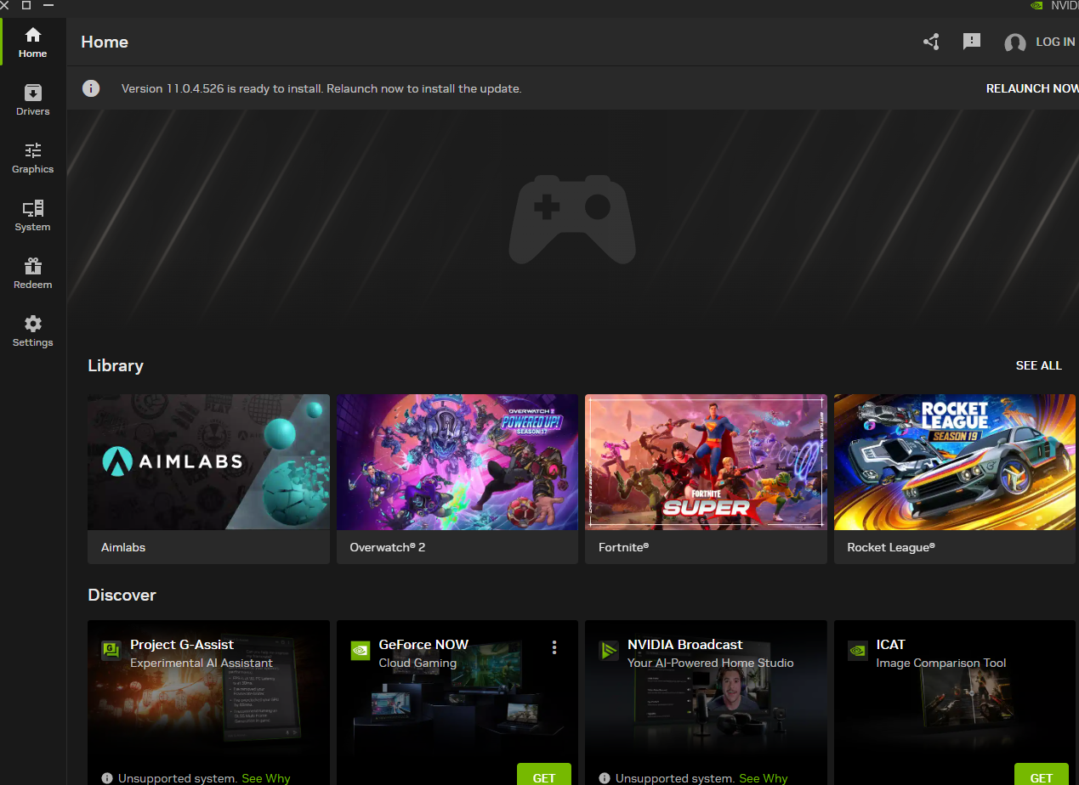Open the Graphics settings section

[x=33, y=157]
